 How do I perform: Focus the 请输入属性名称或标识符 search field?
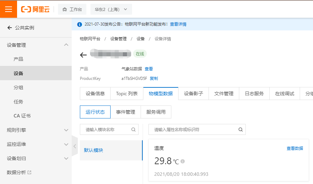click(197, 129)
